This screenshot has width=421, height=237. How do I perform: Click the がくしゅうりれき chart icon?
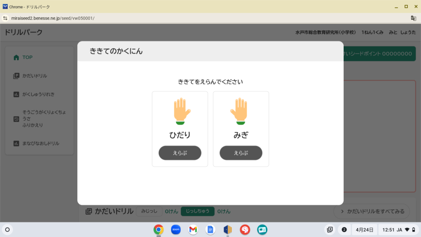[16, 94]
